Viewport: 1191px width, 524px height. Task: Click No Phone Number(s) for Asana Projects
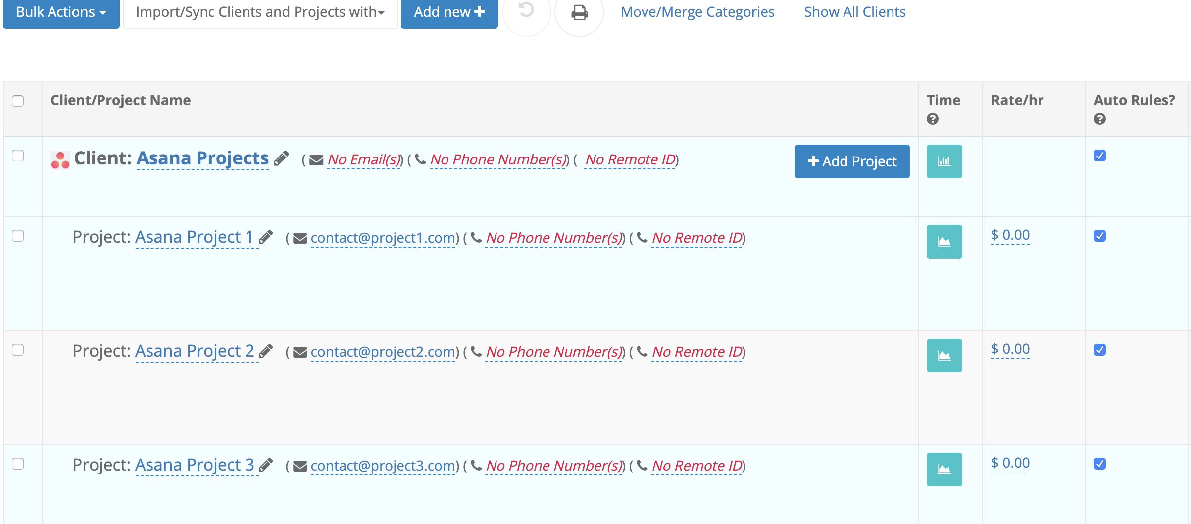(499, 160)
